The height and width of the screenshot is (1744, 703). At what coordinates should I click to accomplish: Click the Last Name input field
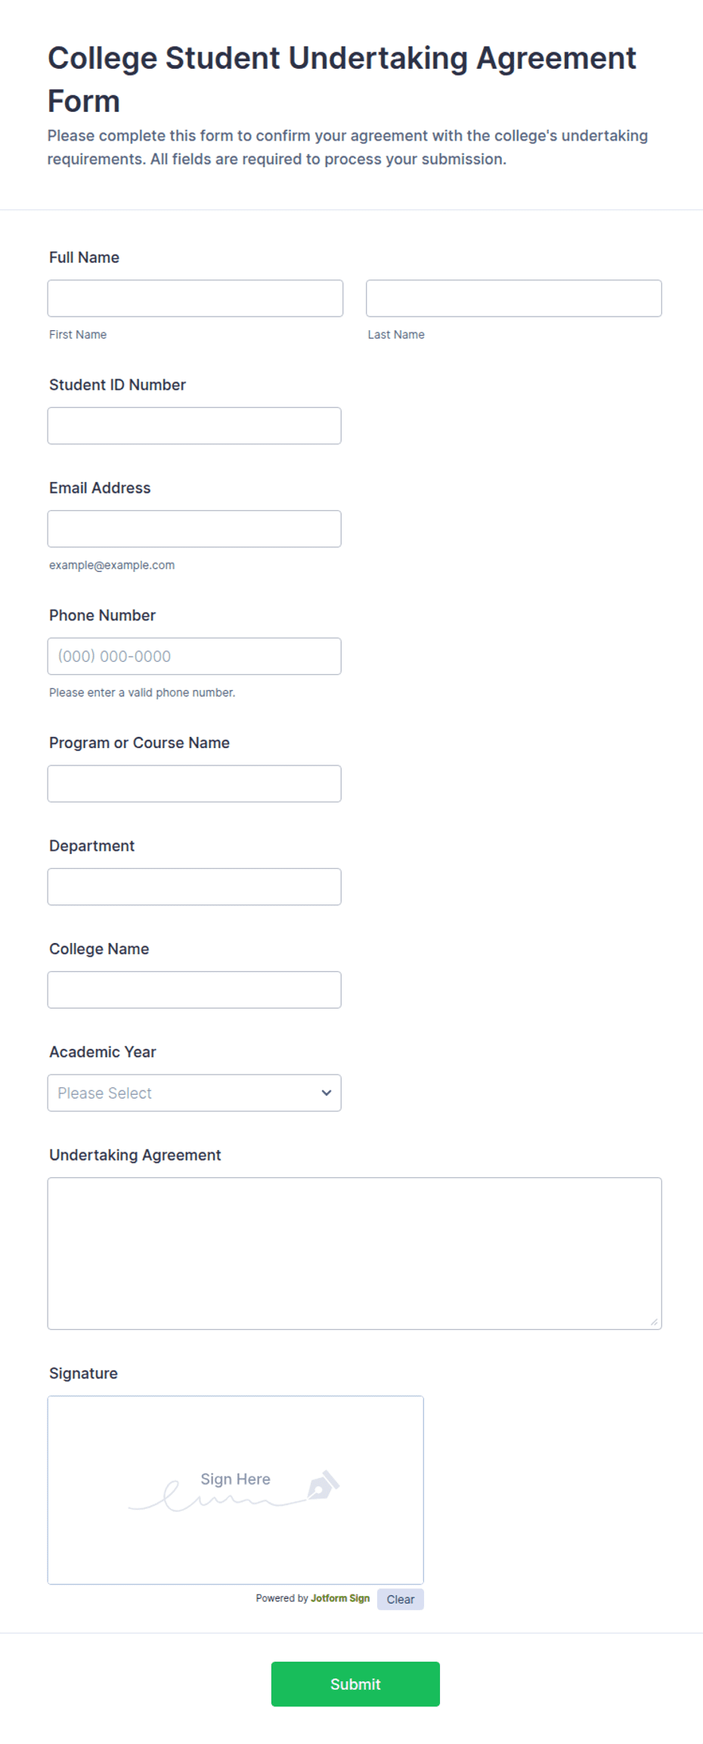pyautogui.click(x=514, y=298)
